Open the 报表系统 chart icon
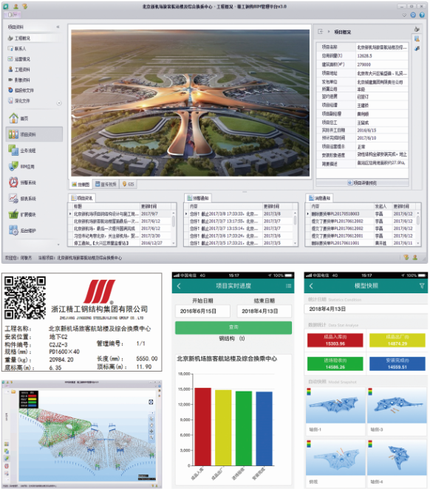This screenshot has width=430, height=489. [x=13, y=199]
